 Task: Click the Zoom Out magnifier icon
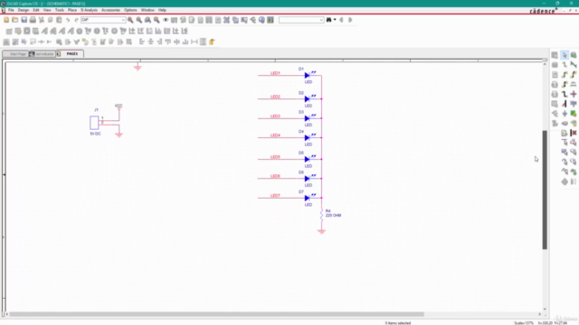[139, 20]
